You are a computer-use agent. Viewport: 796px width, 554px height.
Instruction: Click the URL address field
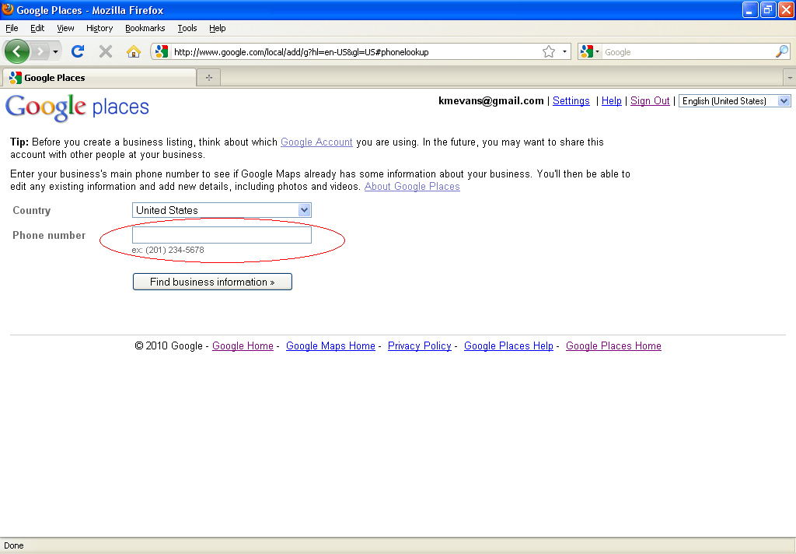click(355, 52)
